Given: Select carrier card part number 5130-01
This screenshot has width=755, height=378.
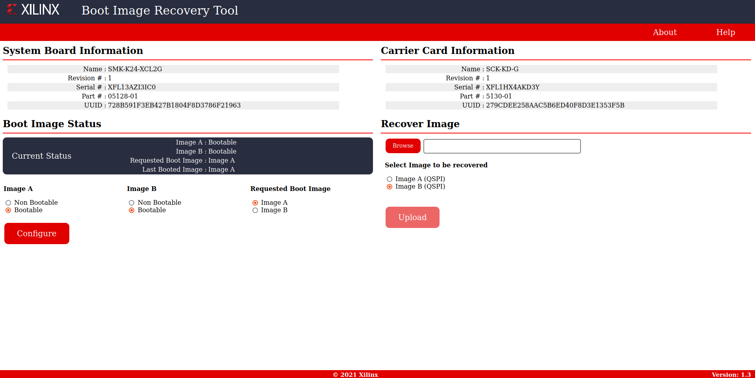Looking at the screenshot, I should tap(499, 96).
